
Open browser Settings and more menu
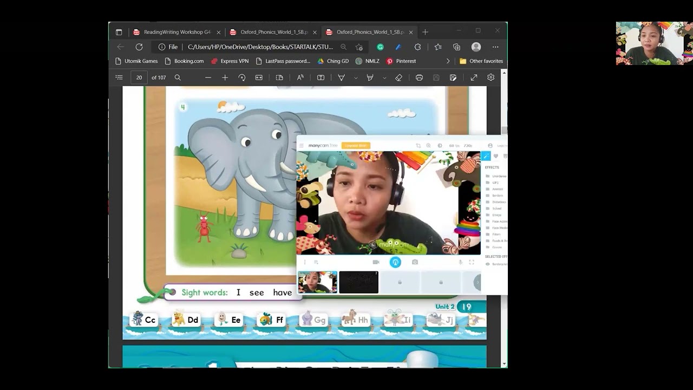point(495,47)
